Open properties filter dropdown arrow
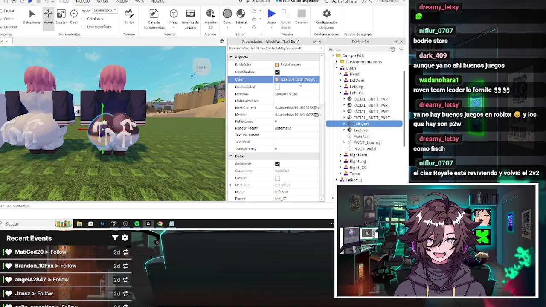 [321, 48]
